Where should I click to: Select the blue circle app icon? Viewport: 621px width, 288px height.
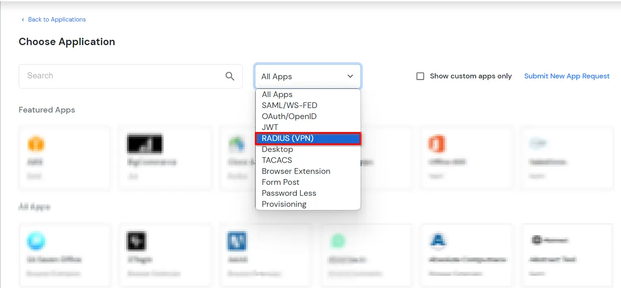coord(36,240)
